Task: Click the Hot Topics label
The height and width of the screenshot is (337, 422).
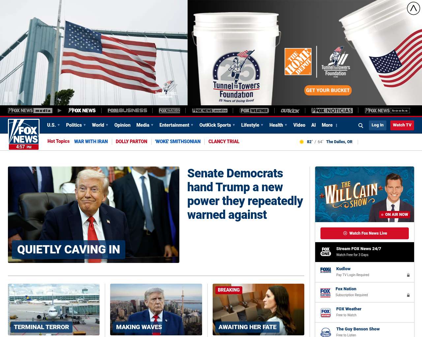Action: 58,141
